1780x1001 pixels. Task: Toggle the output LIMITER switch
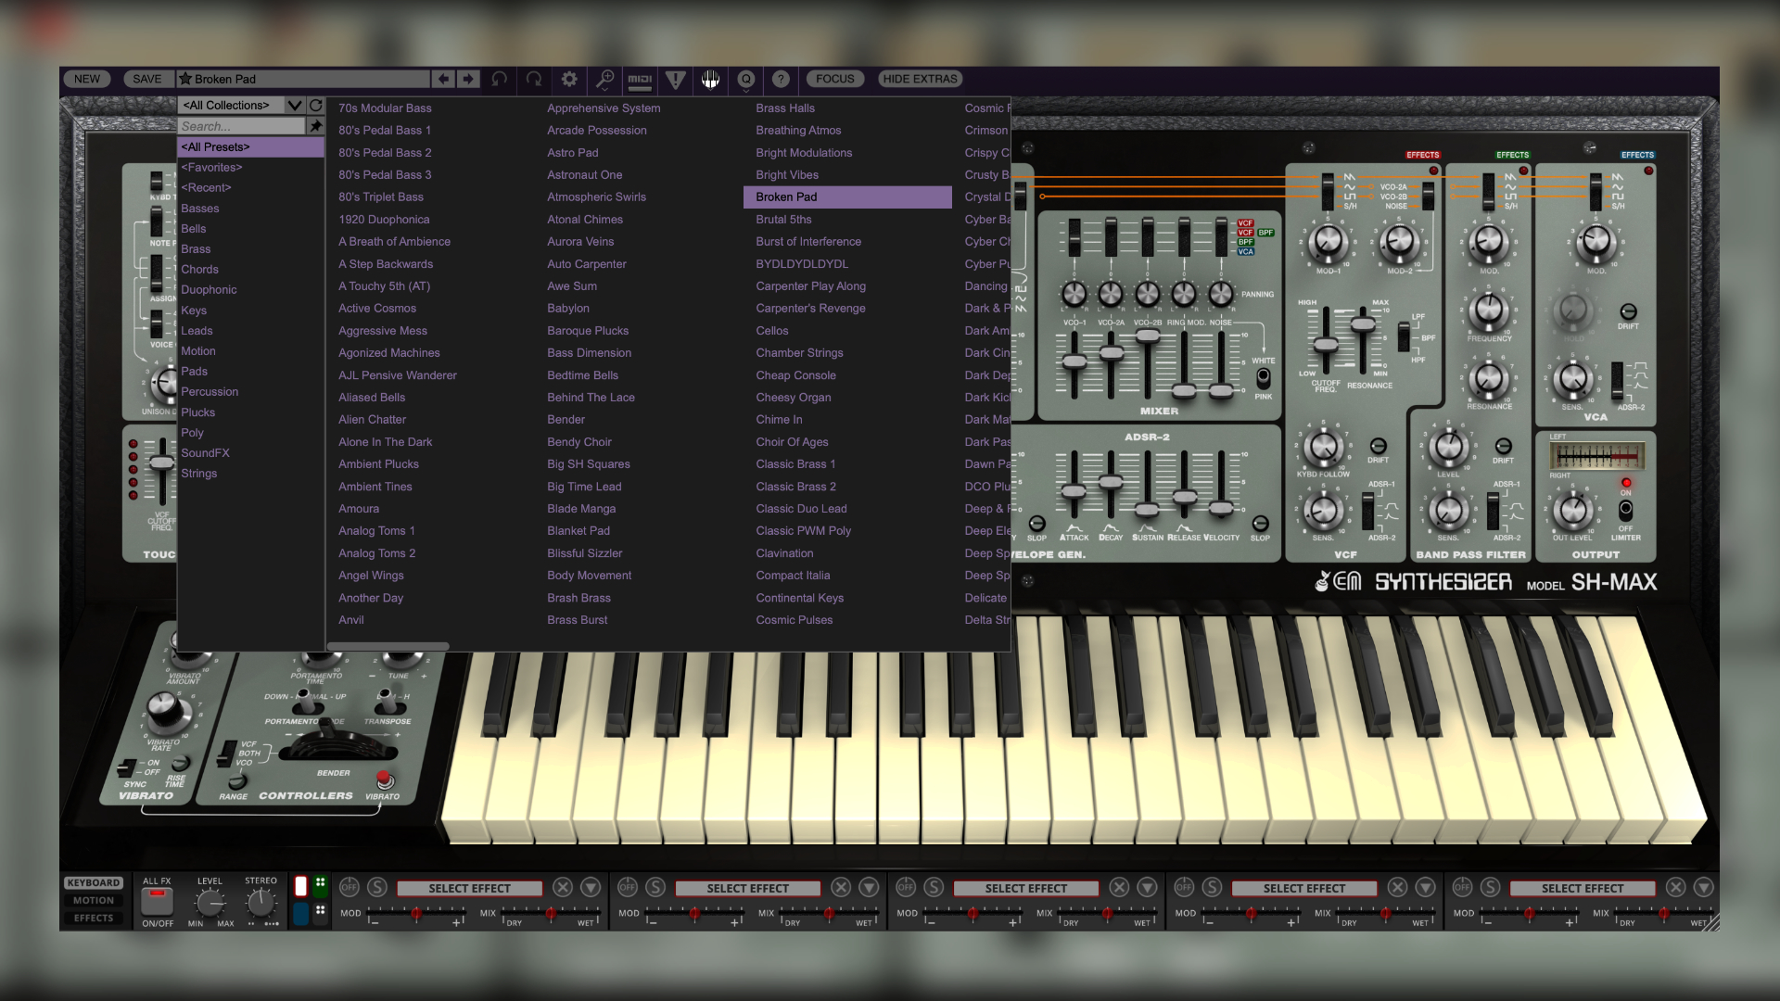click(x=1625, y=511)
